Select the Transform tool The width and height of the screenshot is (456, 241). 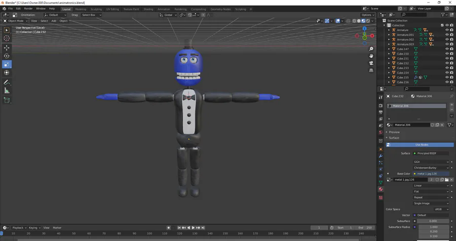click(7, 73)
